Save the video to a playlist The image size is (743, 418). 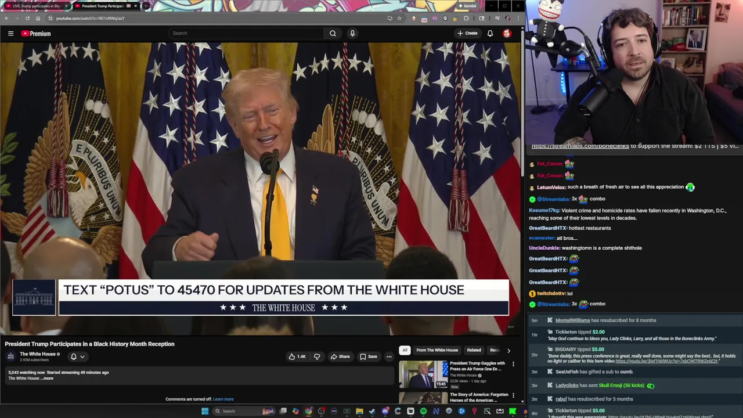click(369, 356)
